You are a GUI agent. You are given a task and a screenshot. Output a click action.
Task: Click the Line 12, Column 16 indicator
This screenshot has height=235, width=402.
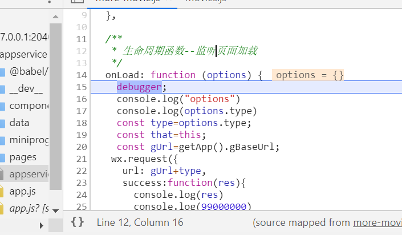pos(140,222)
